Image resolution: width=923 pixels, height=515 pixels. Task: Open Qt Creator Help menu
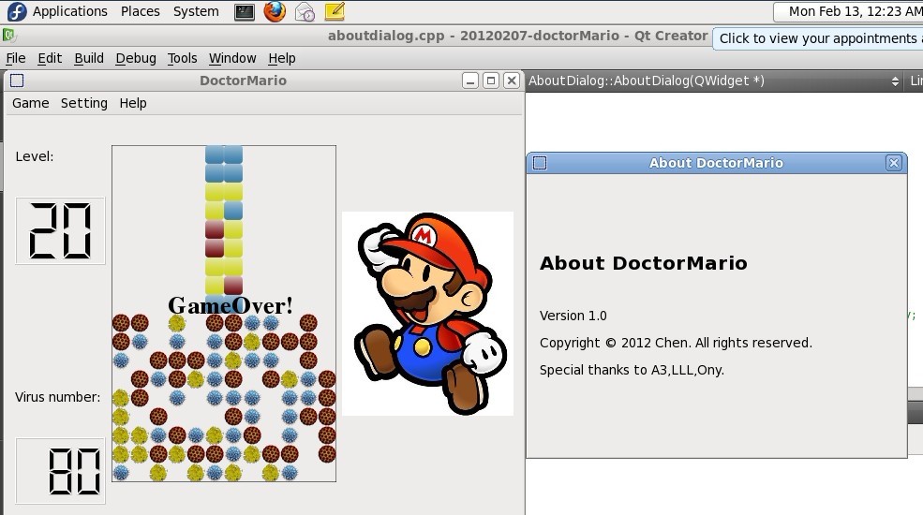tap(282, 58)
